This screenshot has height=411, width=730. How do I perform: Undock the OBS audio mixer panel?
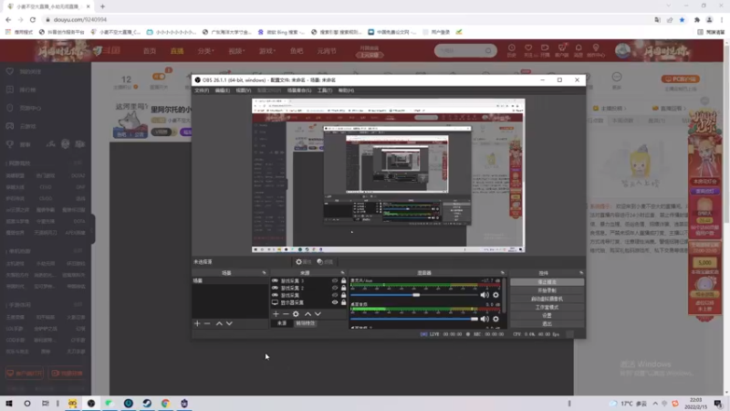tap(503, 273)
